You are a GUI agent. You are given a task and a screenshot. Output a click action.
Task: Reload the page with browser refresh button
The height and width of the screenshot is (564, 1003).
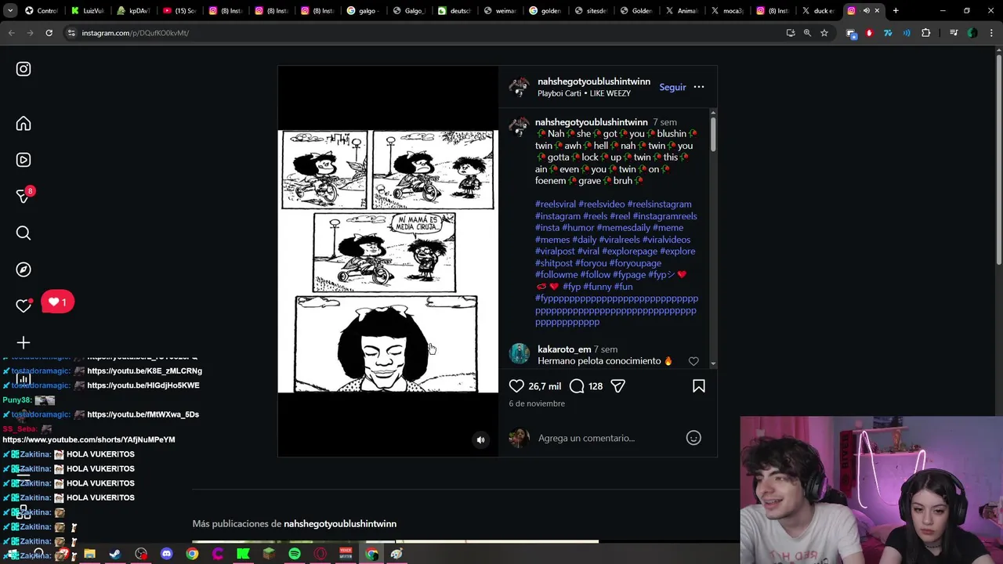point(49,33)
